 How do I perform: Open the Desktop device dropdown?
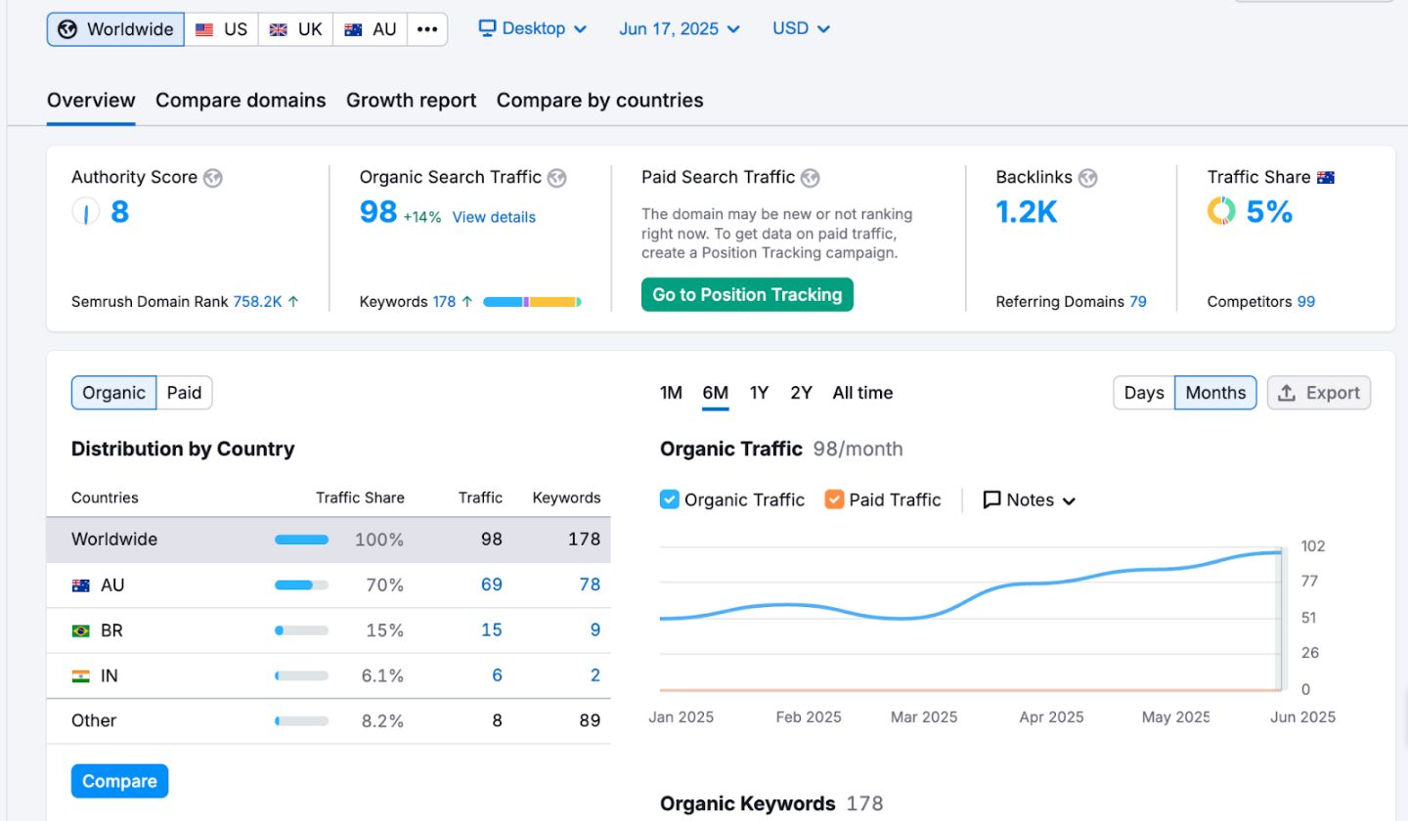(533, 28)
